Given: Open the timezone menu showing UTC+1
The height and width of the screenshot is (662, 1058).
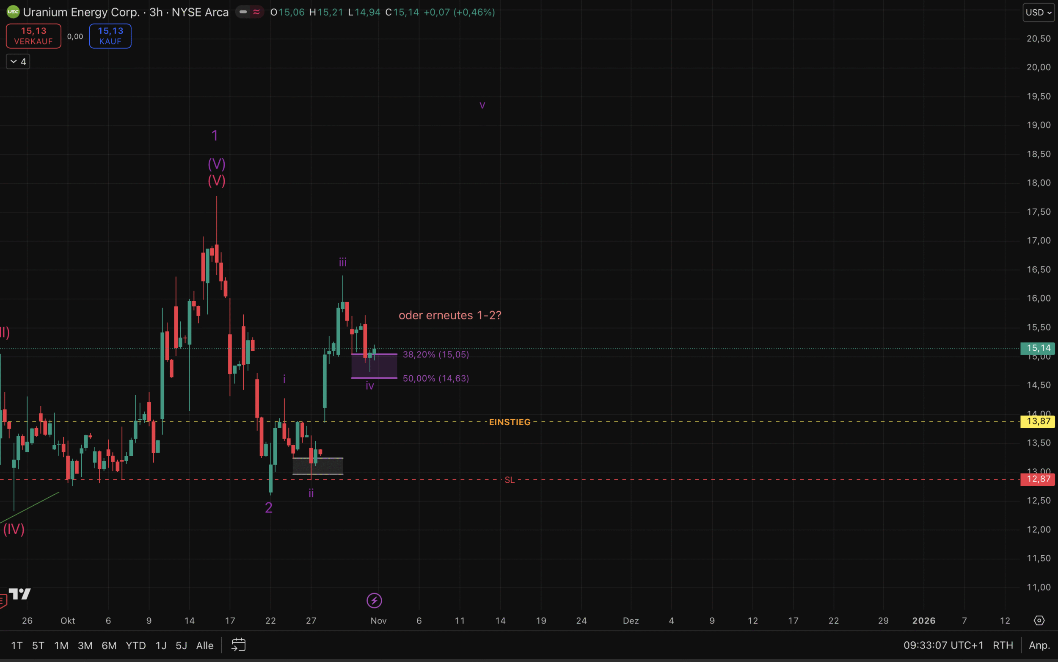Looking at the screenshot, I should pyautogui.click(x=943, y=645).
